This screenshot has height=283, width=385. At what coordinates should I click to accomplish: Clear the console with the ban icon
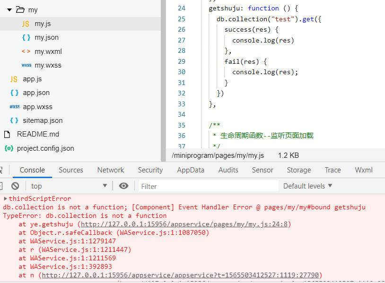point(15,186)
